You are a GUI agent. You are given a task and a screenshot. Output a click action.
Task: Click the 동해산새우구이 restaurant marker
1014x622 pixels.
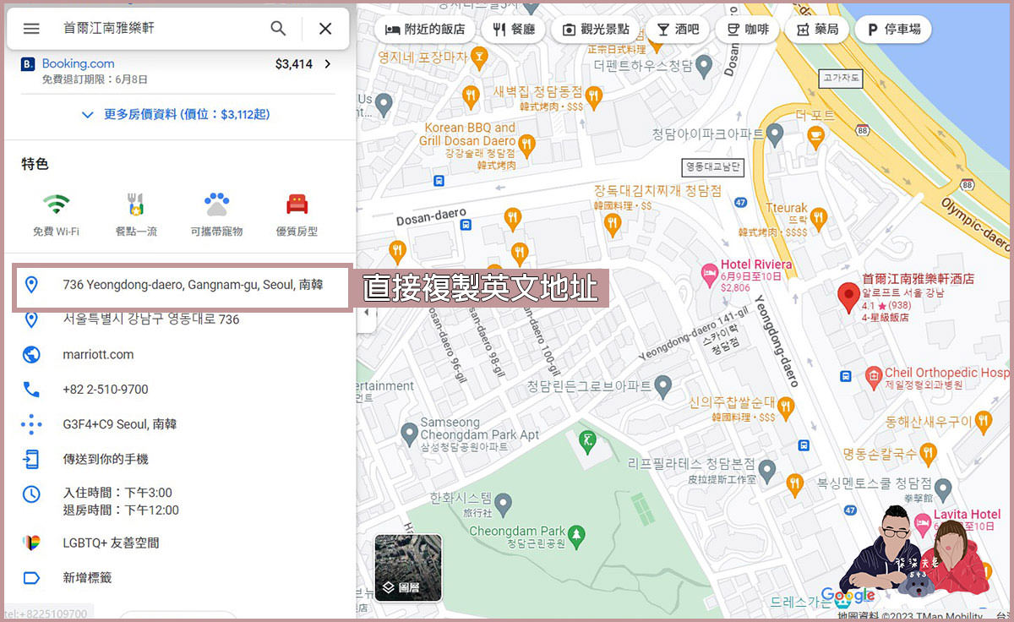[983, 420]
